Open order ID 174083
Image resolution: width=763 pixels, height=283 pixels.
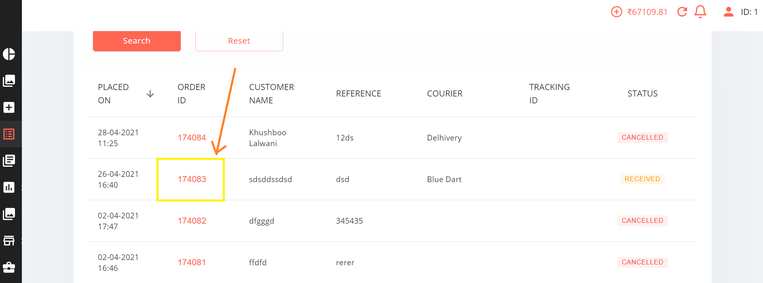pyautogui.click(x=192, y=179)
